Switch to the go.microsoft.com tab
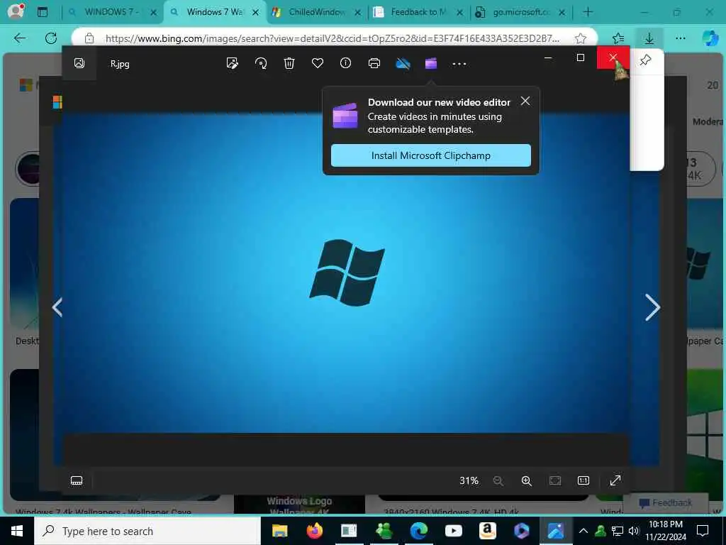726x545 pixels. (x=520, y=12)
